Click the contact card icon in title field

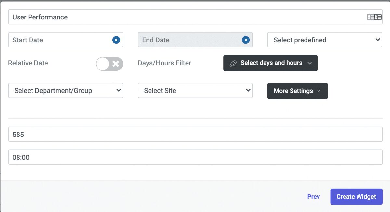pos(374,17)
